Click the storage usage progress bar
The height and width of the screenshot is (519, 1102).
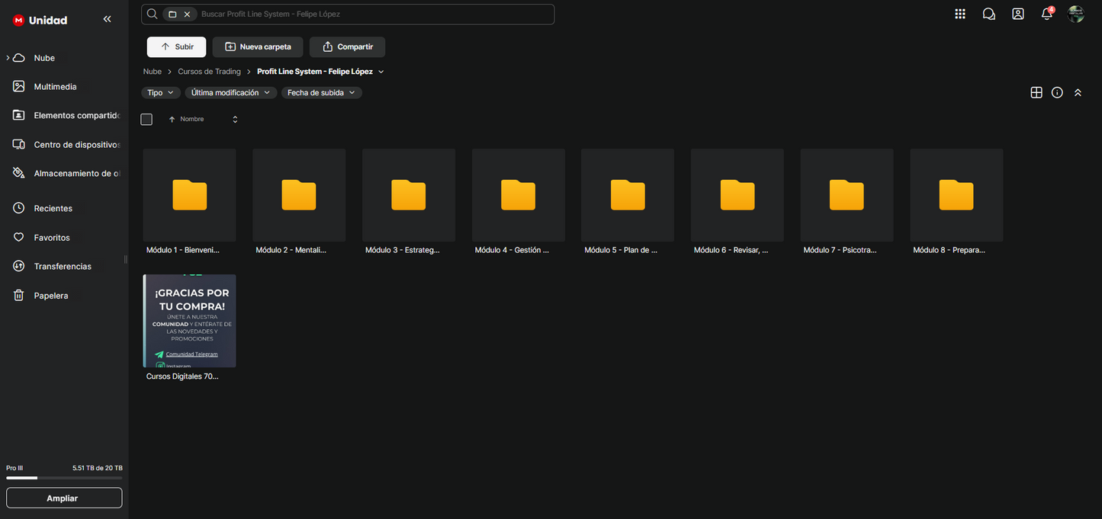coord(63,478)
